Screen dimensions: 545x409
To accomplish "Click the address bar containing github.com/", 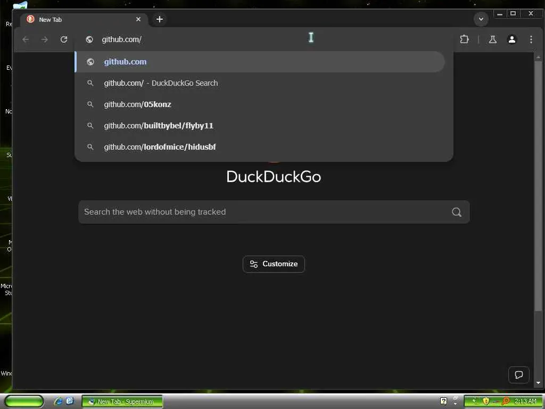I will [x=264, y=39].
